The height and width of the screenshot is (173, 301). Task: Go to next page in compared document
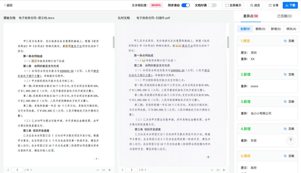pos(145,170)
